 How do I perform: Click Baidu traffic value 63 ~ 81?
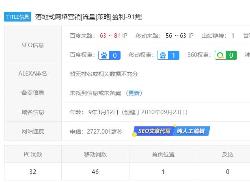[x=110, y=36]
